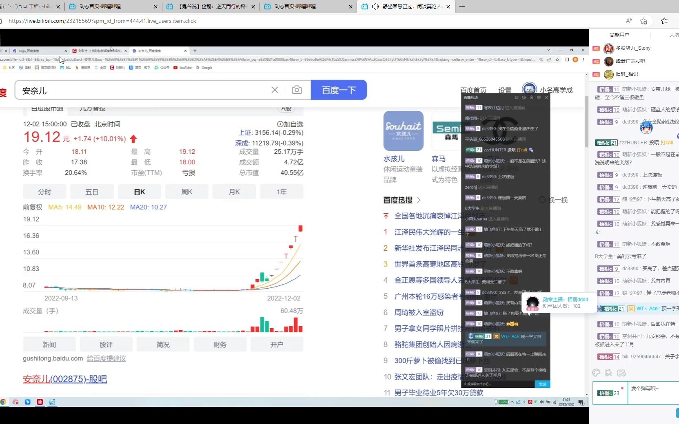
Task: Focus the 发个弹幕呗~ danmaku input
Action: [x=653, y=393]
